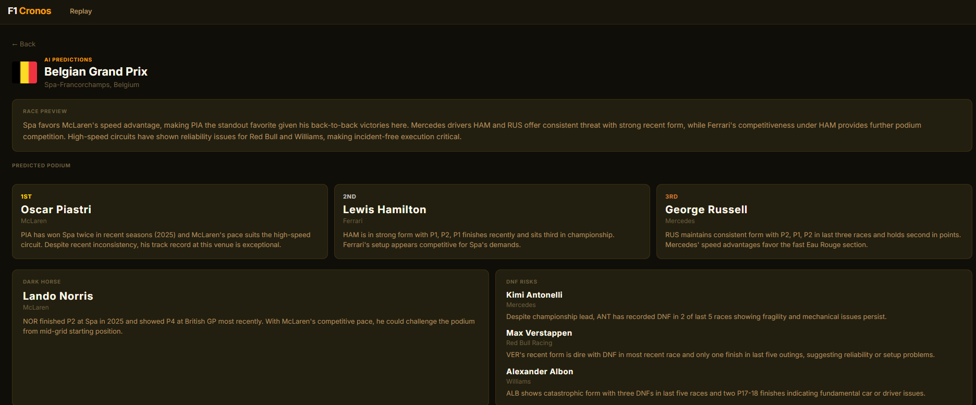976x405 pixels.
Task: Click the AI Predictions label
Action: [x=68, y=60]
